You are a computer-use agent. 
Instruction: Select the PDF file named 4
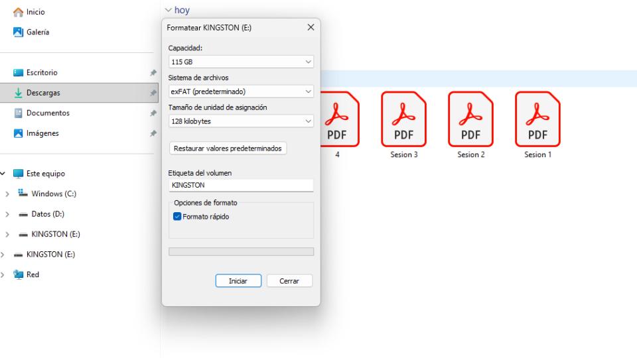coord(340,125)
